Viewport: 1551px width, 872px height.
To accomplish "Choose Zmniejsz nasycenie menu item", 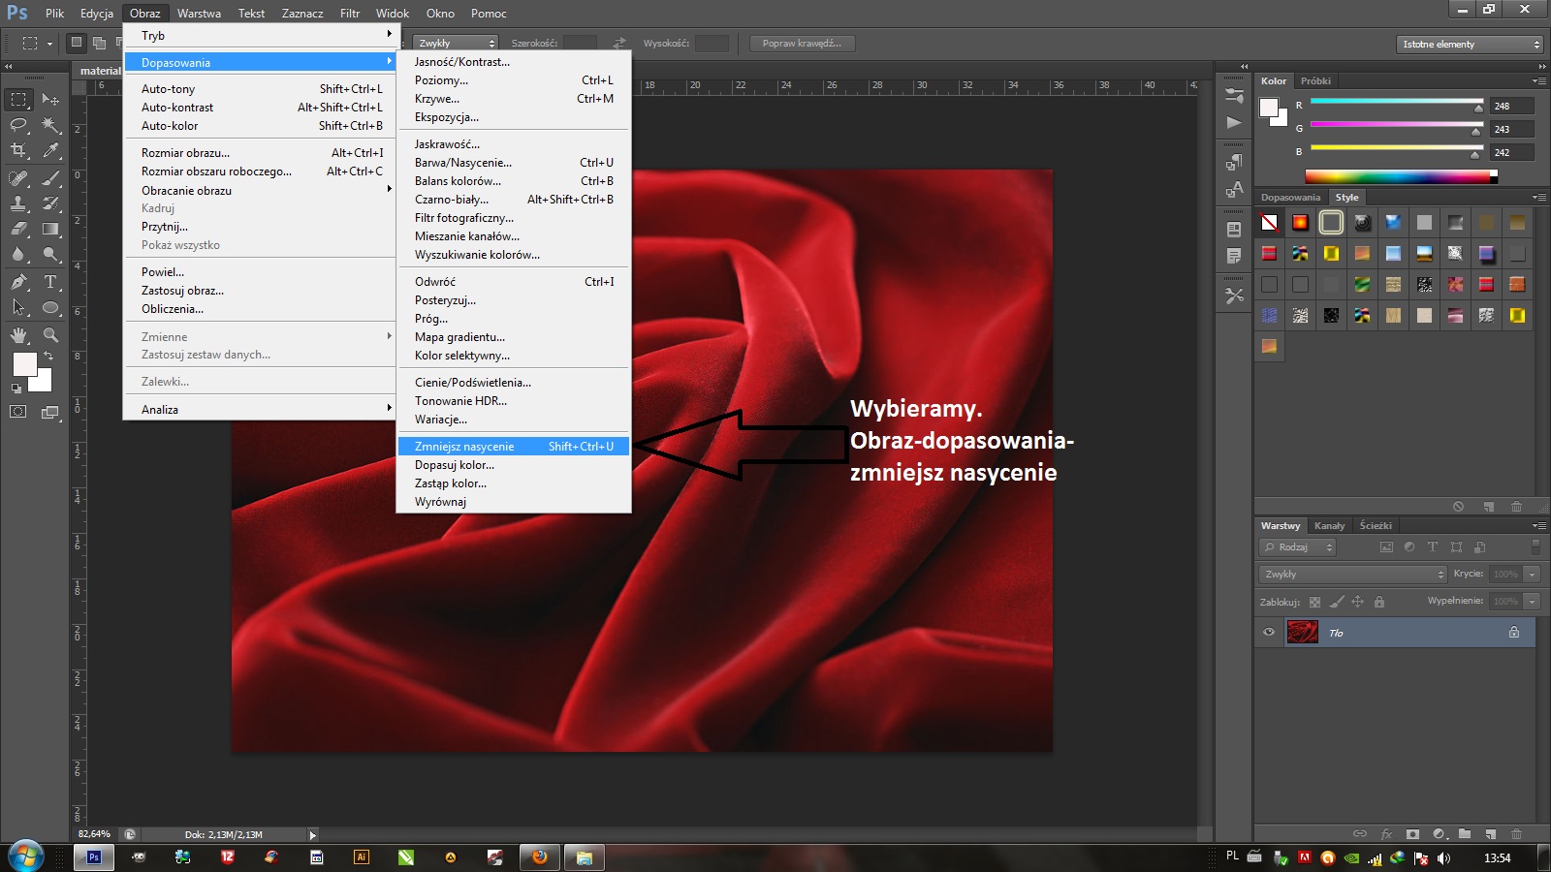I will click(x=514, y=447).
